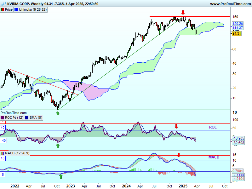
Task: Open the MACD (12 26 9) indicator label
Action: (17, 153)
